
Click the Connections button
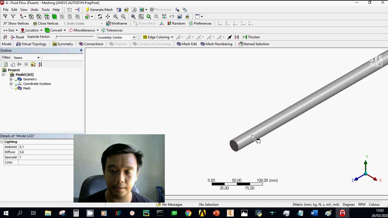pyautogui.click(x=91, y=44)
